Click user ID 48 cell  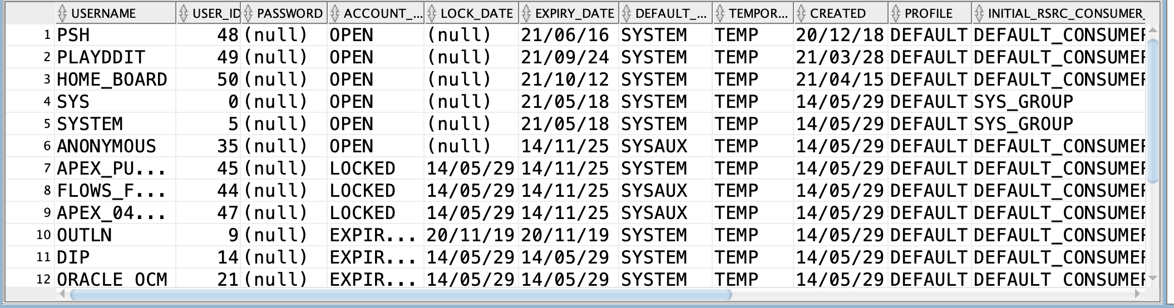click(209, 35)
